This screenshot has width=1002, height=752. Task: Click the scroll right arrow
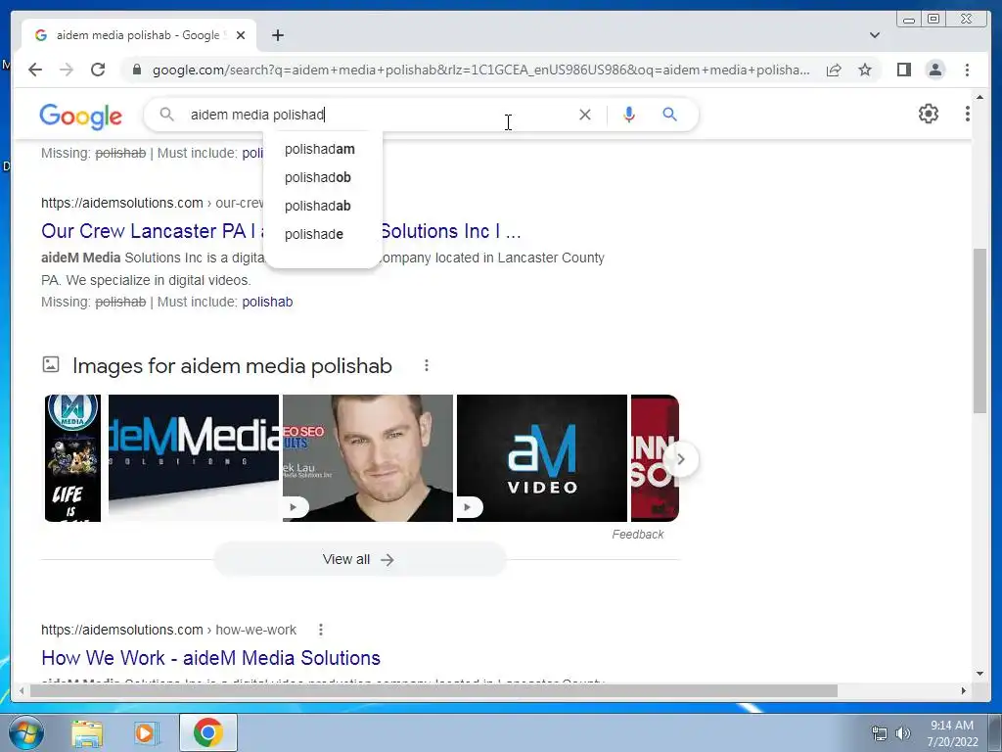click(x=963, y=690)
